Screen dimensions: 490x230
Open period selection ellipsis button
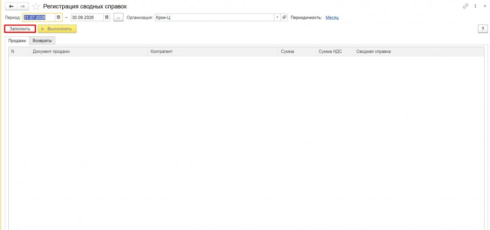click(x=119, y=18)
